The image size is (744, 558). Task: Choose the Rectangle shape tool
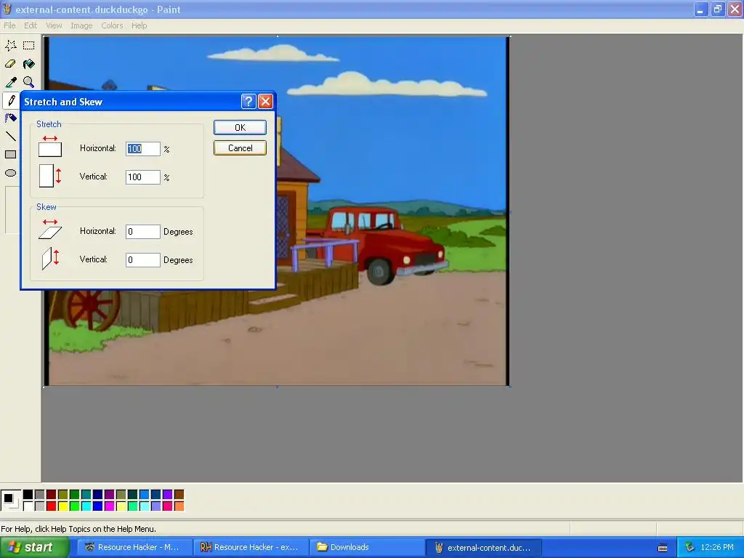click(10, 155)
